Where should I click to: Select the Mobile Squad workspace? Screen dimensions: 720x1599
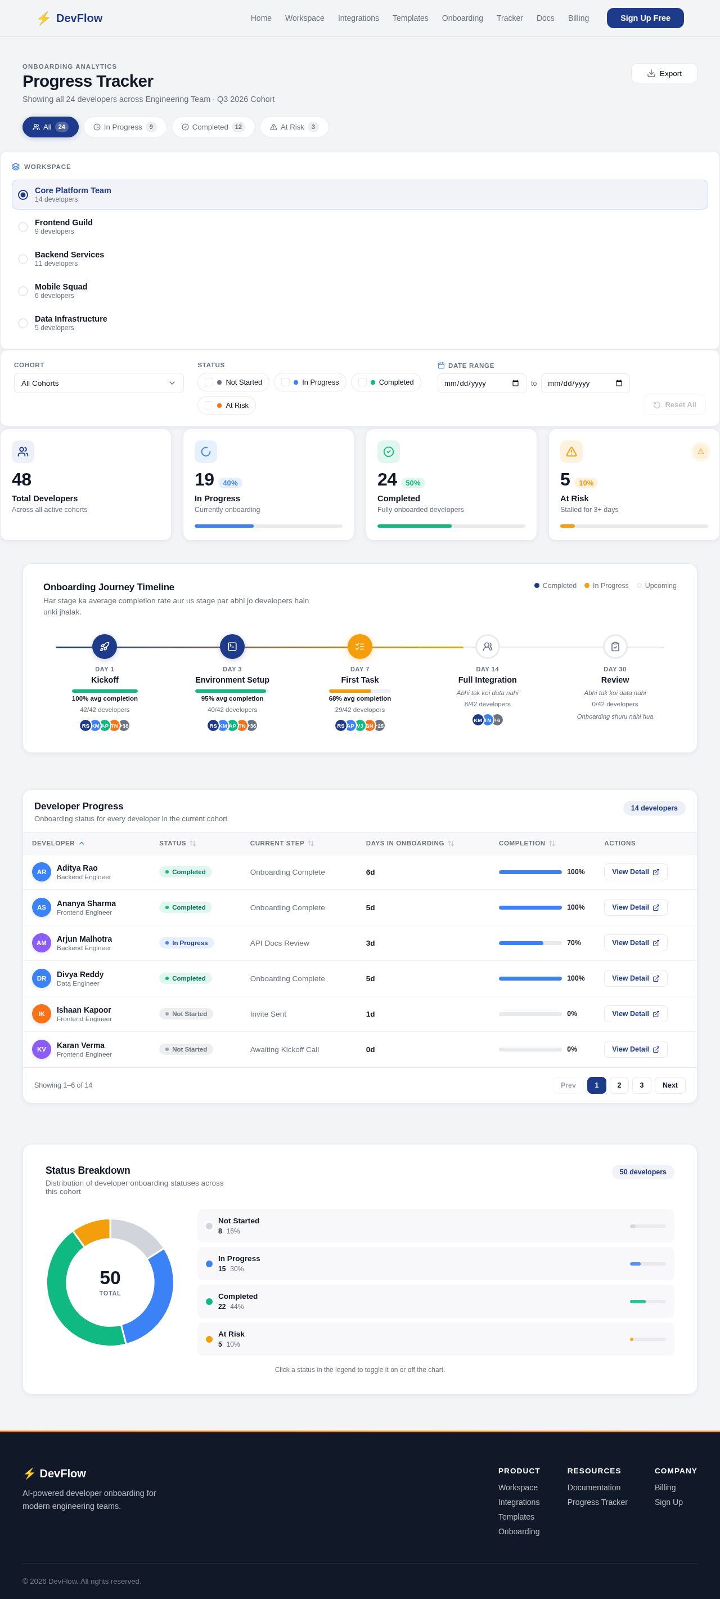point(359,291)
